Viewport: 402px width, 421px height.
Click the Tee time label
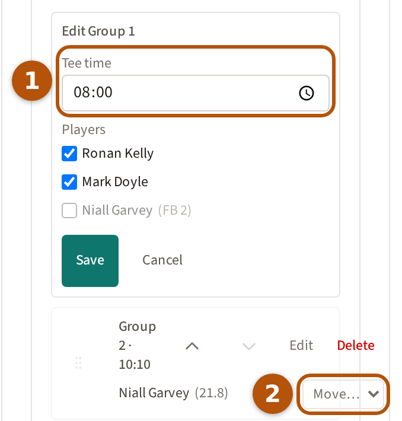(x=87, y=63)
